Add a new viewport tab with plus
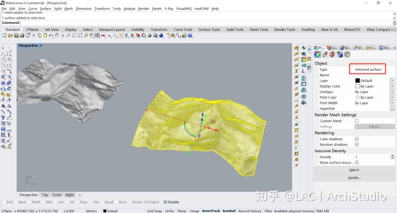397x213 pixels. (x=80, y=195)
